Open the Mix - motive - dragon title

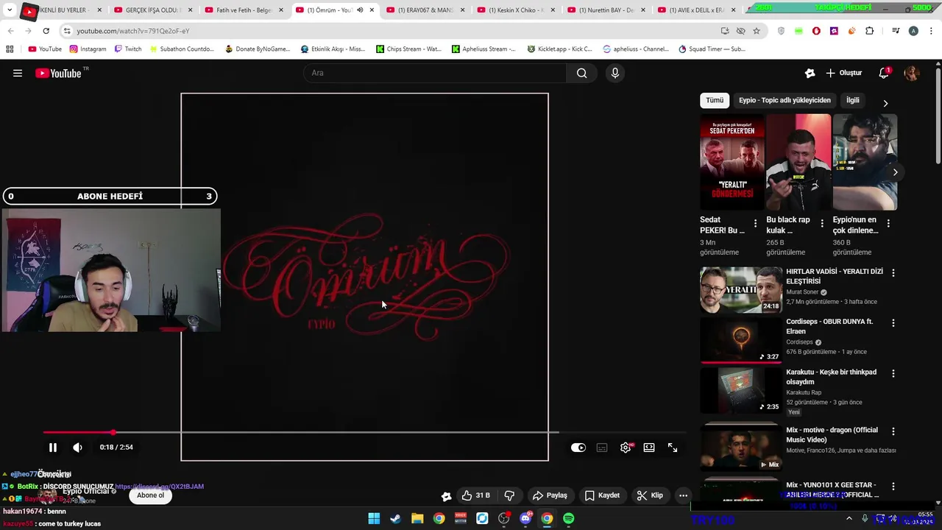coord(832,434)
